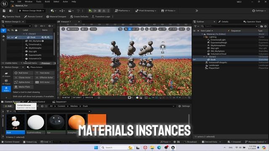Open Remote Control from the toolbar
The image size is (269, 151).
33,17
